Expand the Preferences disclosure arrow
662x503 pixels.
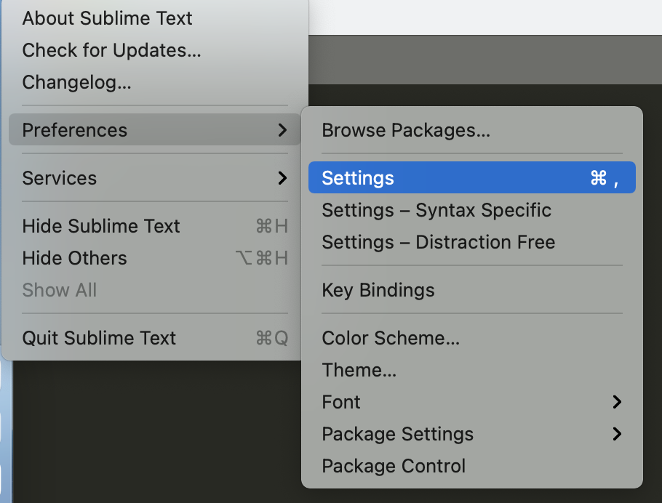pyautogui.click(x=282, y=129)
